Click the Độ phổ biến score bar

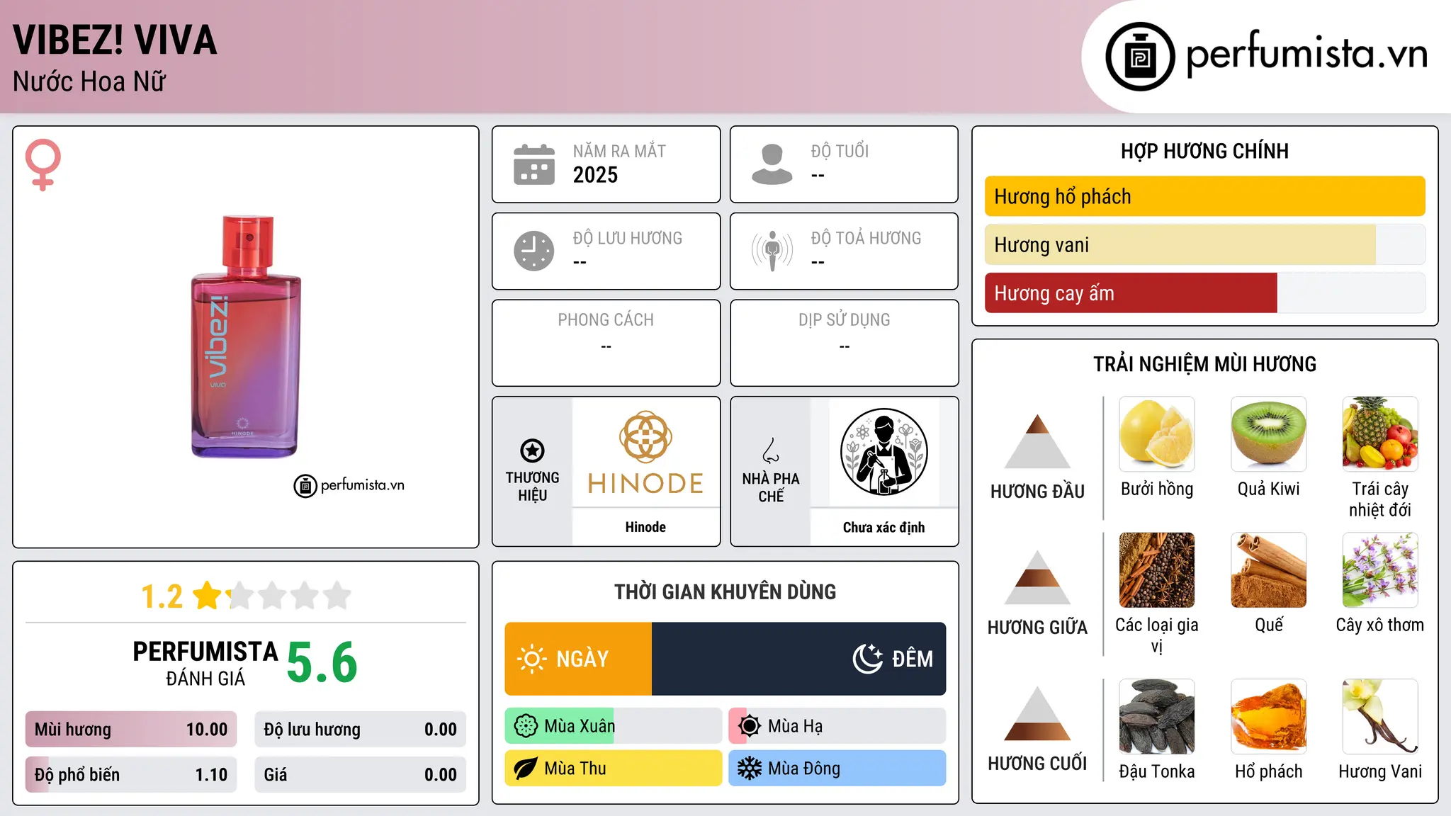coord(131,774)
